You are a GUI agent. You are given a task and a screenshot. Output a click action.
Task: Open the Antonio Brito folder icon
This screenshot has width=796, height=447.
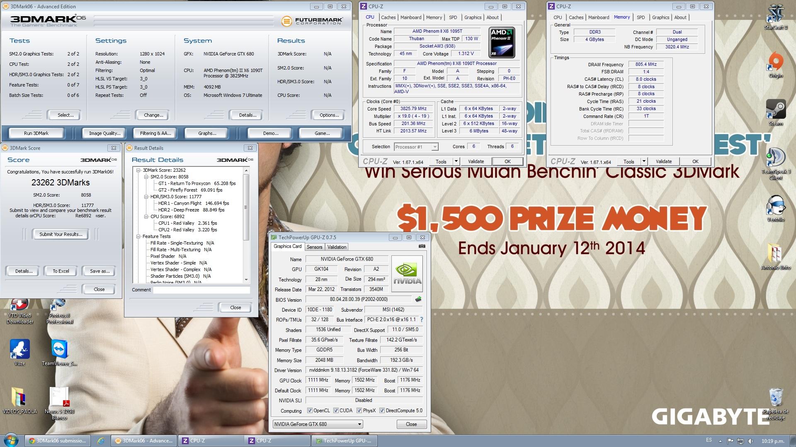tap(776, 257)
